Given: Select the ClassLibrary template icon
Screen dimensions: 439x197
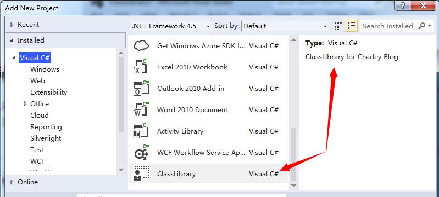Looking at the screenshot, I should tap(141, 173).
